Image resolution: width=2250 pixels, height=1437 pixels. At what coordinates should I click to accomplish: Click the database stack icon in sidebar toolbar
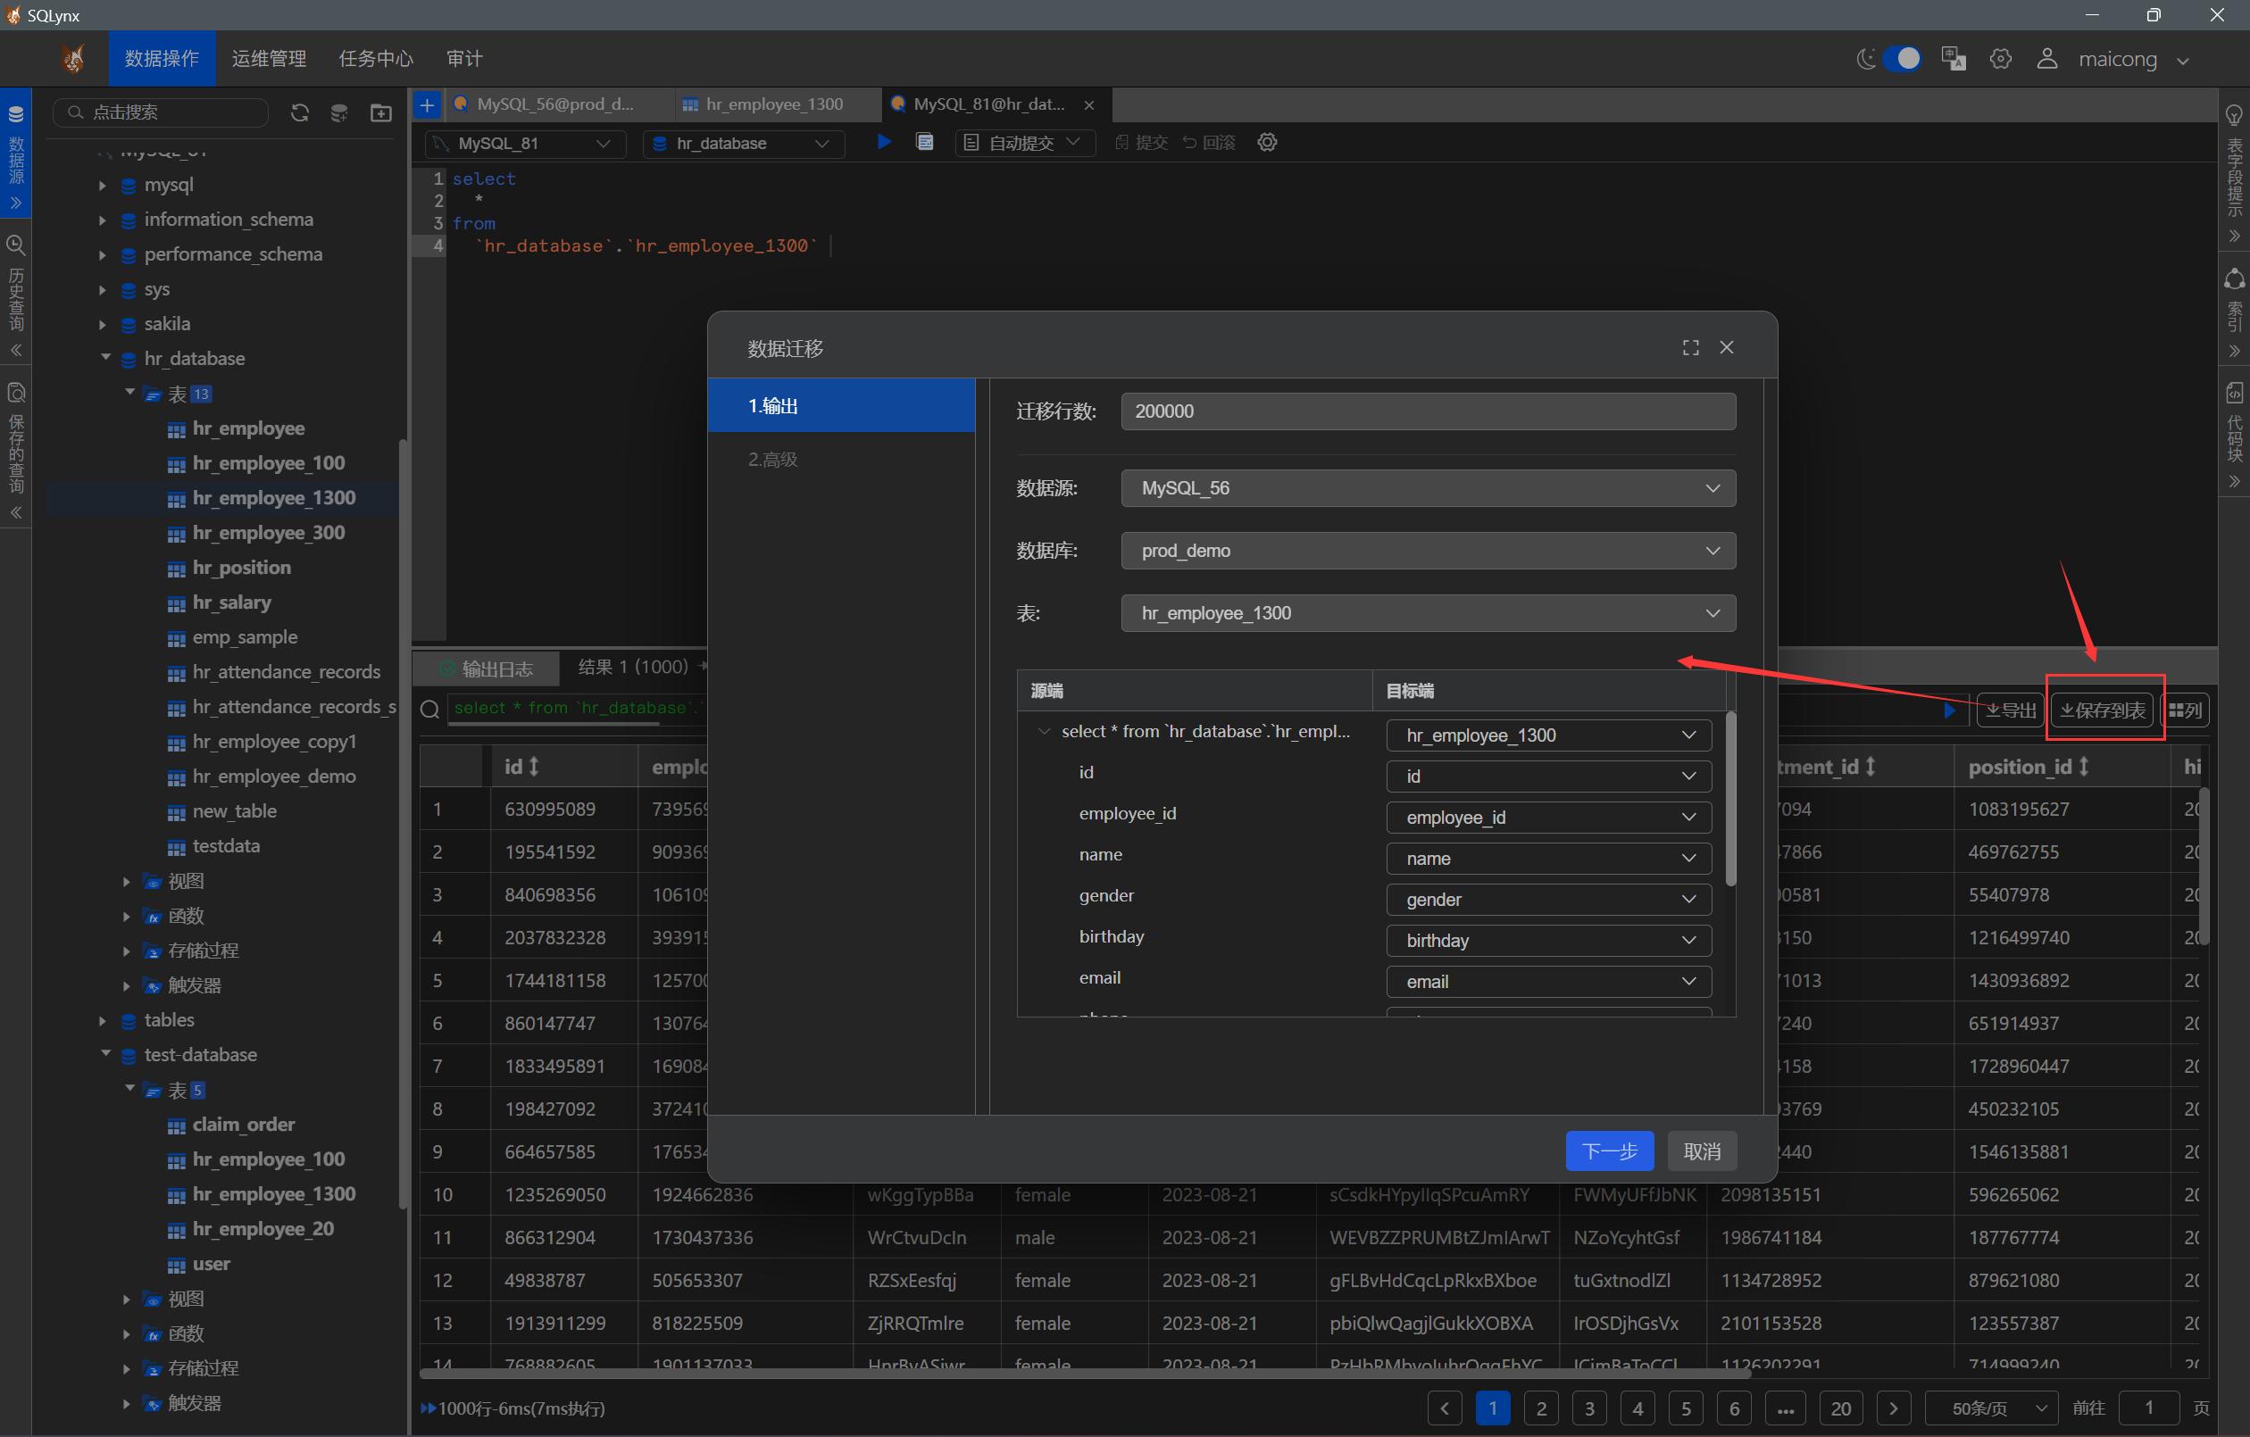click(339, 113)
